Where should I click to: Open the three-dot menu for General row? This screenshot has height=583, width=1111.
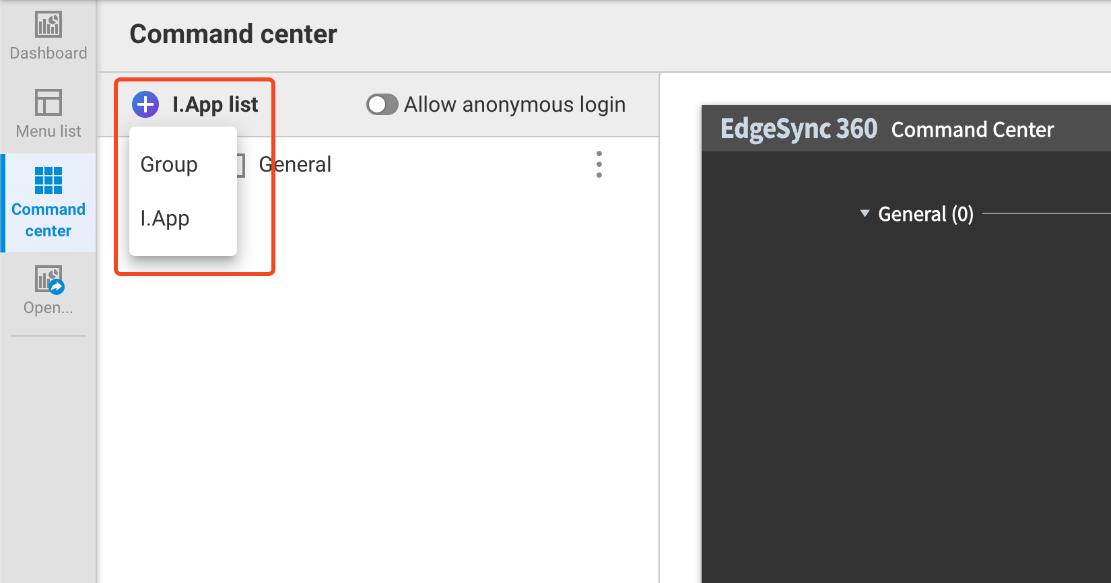(x=599, y=164)
